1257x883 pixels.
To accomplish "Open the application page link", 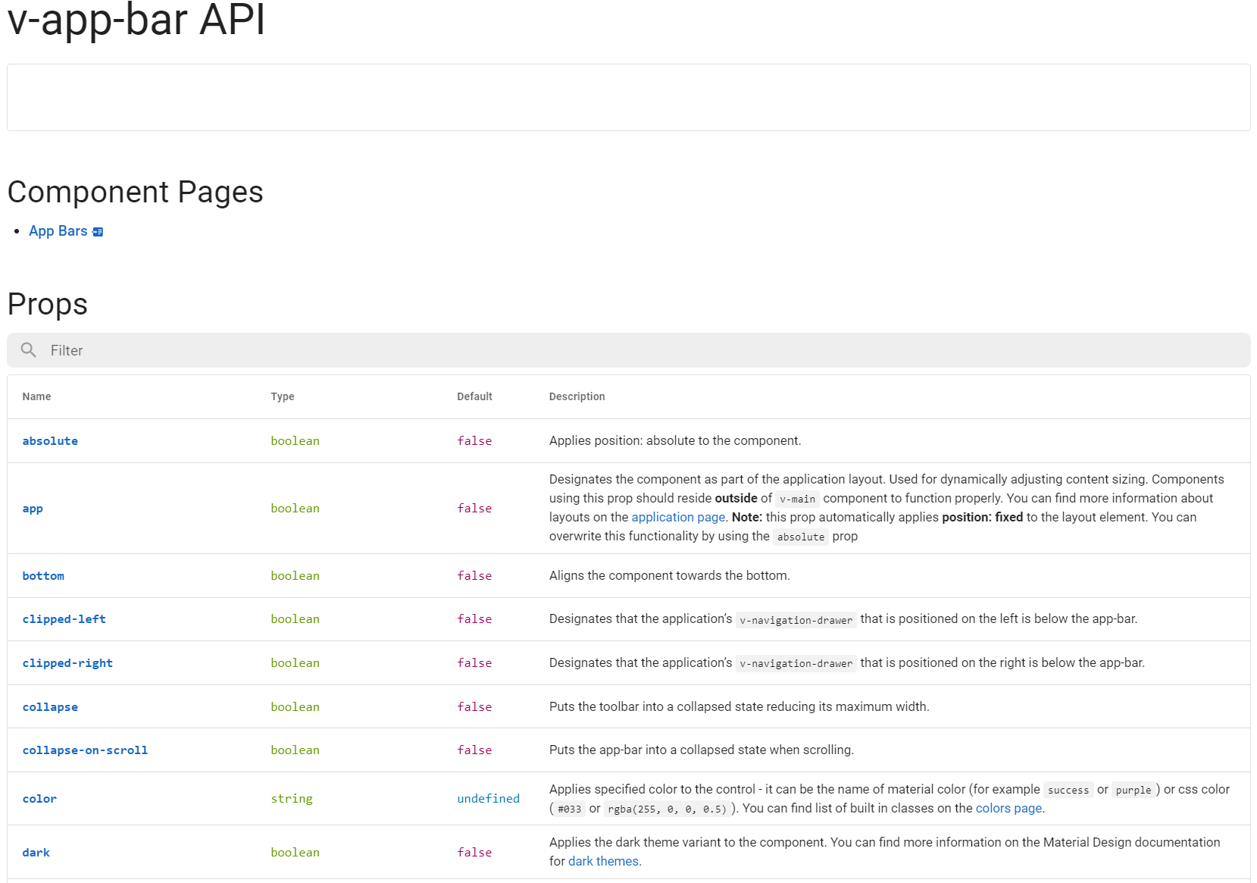I will [678, 517].
